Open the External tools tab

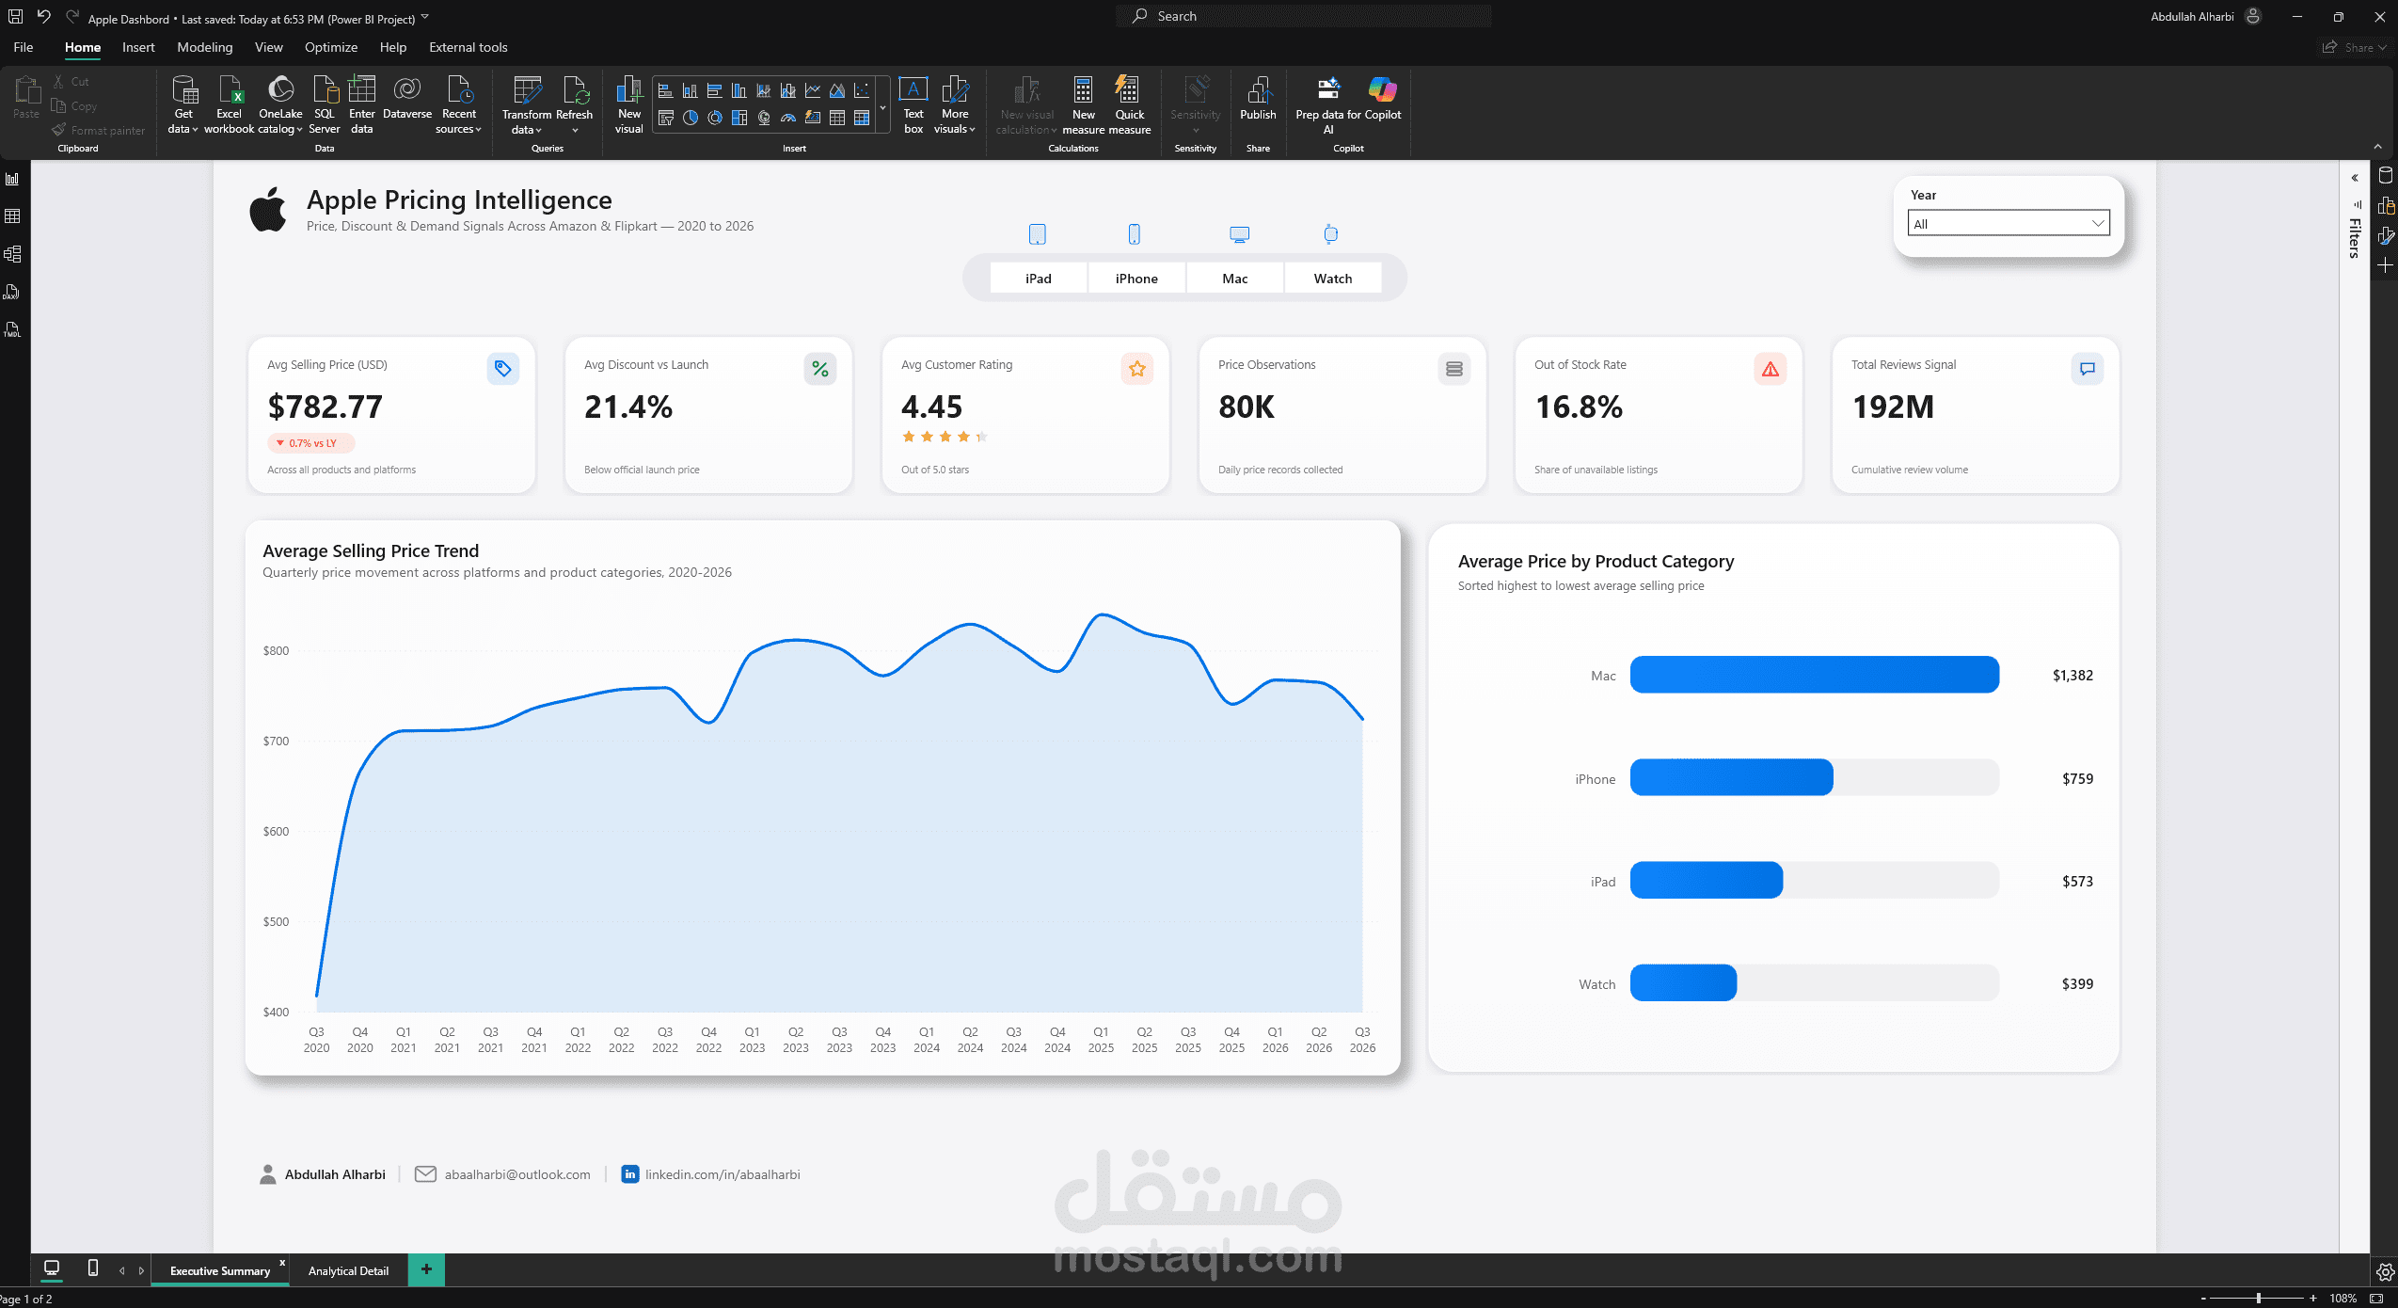click(468, 47)
